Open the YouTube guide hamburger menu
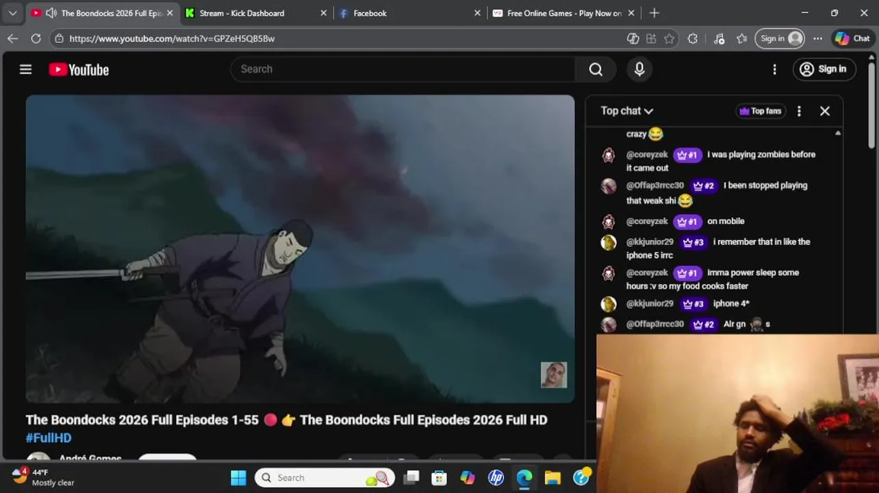This screenshot has height=493, width=879. [x=25, y=69]
